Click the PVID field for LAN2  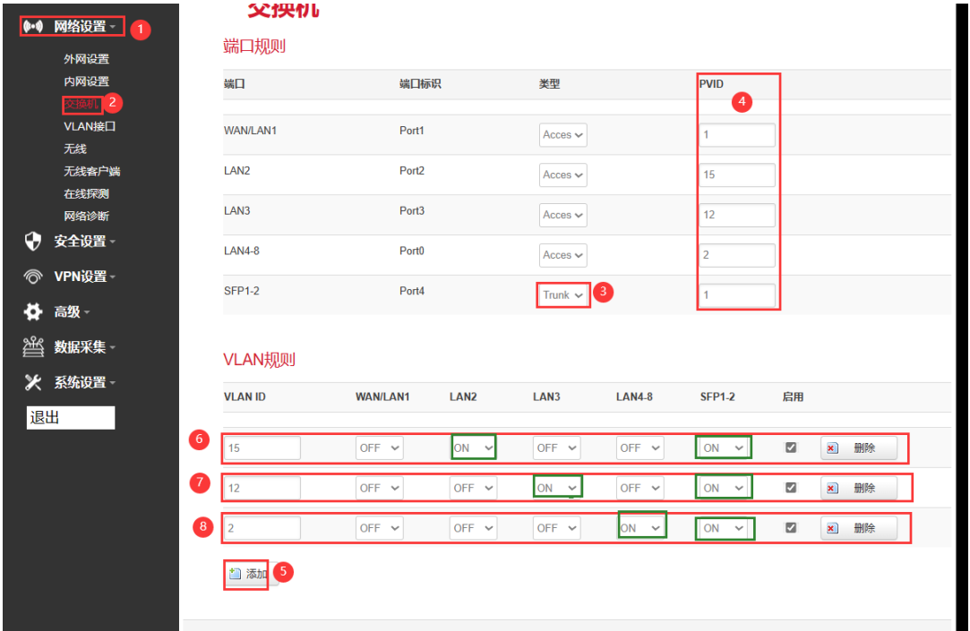(x=737, y=175)
